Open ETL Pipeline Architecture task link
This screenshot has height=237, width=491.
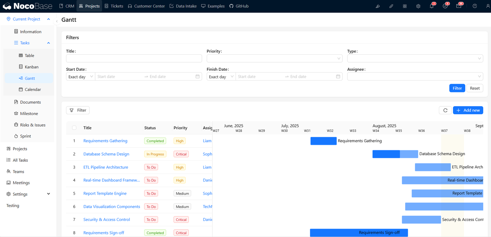point(105,167)
